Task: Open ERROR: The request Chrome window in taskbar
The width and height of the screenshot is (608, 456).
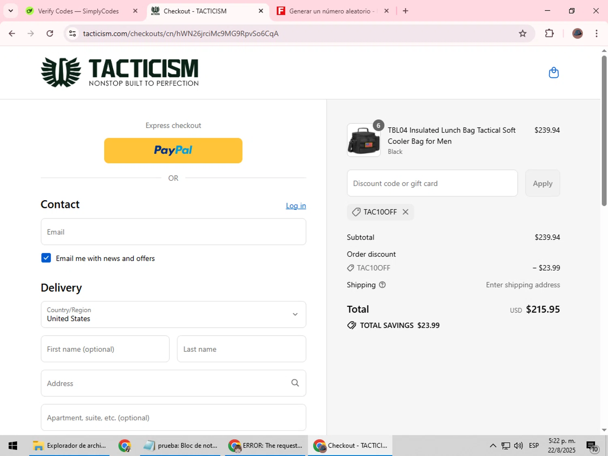Action: [x=265, y=445]
